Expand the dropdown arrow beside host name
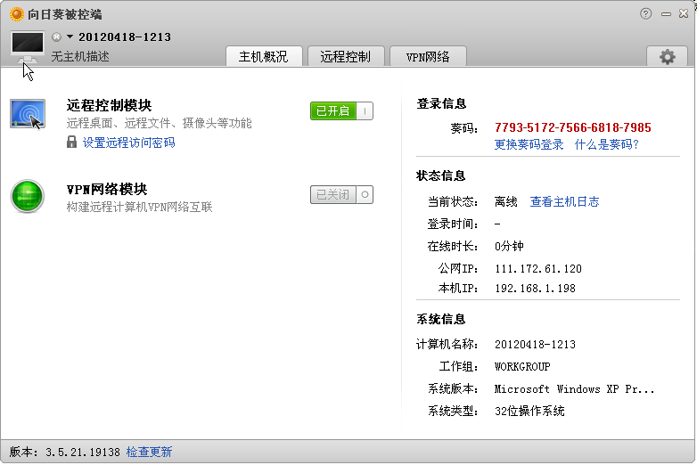697x465 pixels. [70, 37]
